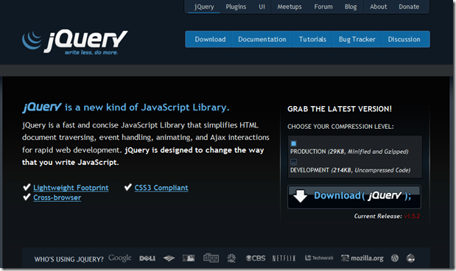The height and width of the screenshot is (271, 456).
Task: Follow the CSS3 Compliant link
Action: 161,188
